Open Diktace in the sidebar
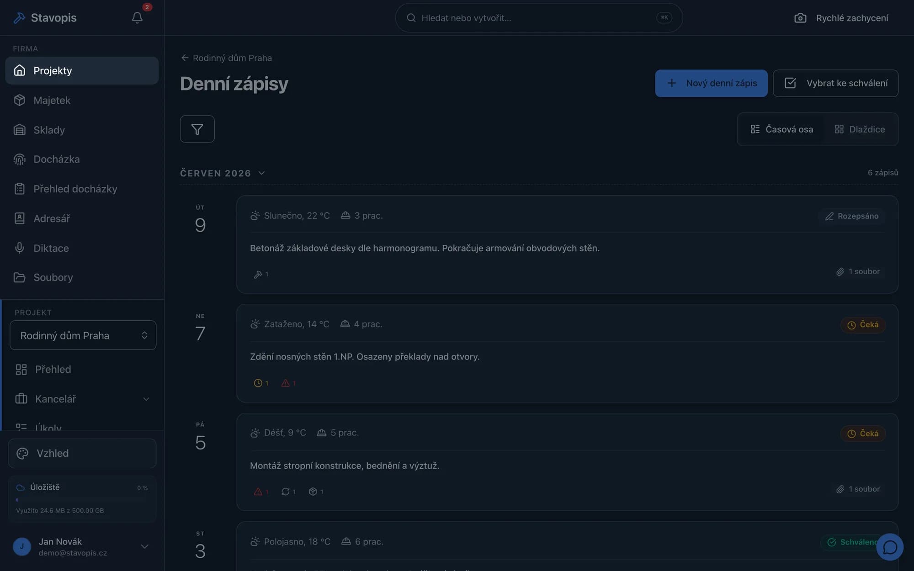Screen dimensions: 914x571 (82, 248)
